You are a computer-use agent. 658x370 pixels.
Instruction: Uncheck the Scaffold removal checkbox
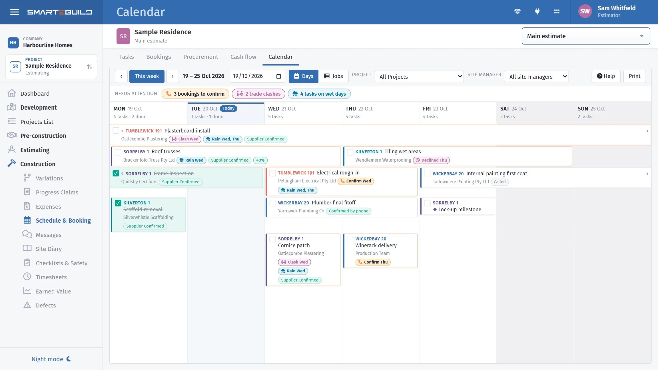point(118,203)
